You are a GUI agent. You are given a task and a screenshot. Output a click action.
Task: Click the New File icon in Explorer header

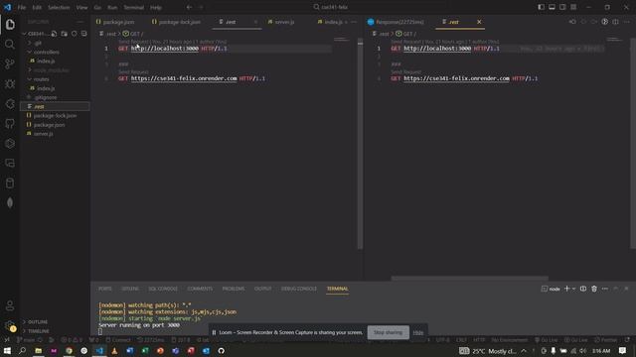coord(54,34)
